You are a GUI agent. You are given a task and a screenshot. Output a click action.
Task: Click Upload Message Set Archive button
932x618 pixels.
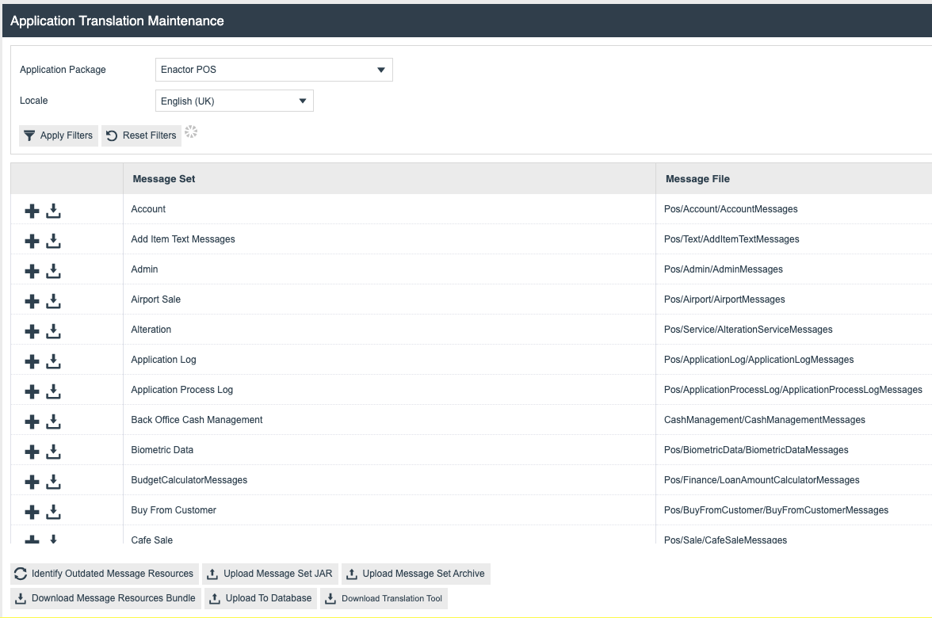coord(416,574)
